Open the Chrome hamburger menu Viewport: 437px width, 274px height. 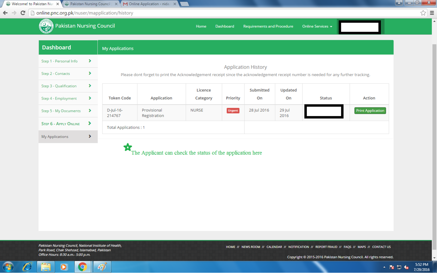point(432,13)
